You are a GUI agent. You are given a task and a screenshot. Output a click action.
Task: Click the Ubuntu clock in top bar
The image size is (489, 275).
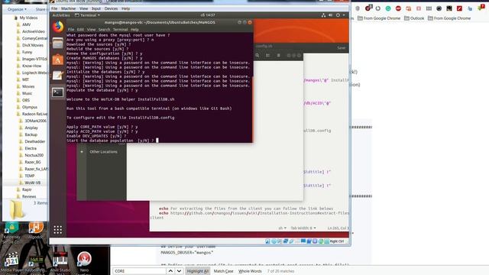tap(208, 15)
